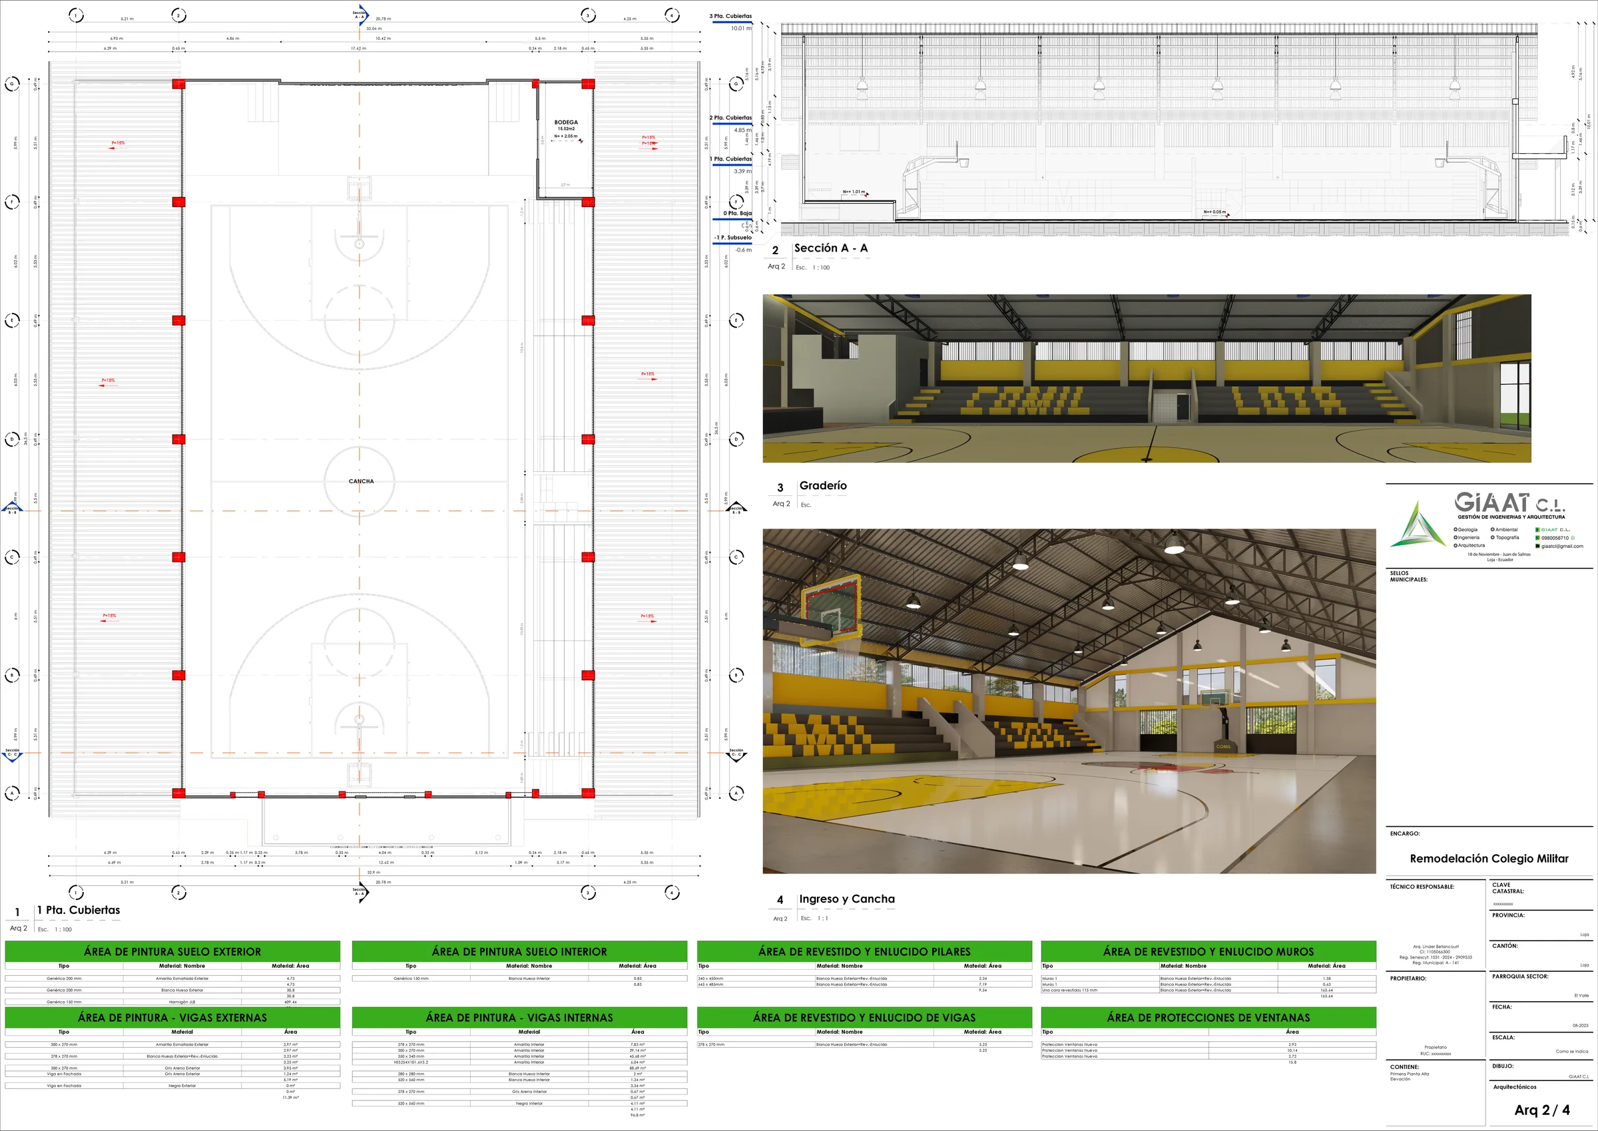Screen dimensions: 1598x1131
Task: Click the green triangular GIAAT logo
Action: point(1418,525)
